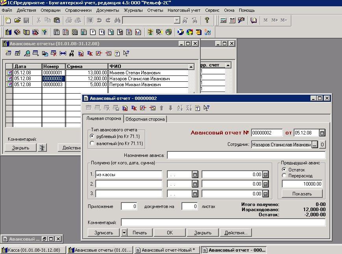Click the Дт/Кт postings icon in journal toolbar

[x=81, y=53]
